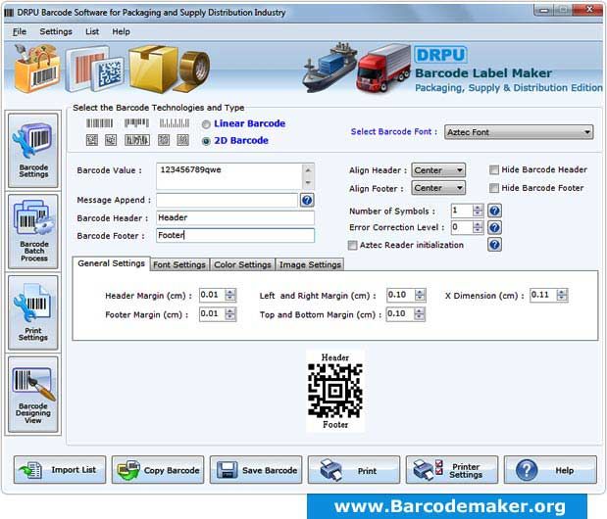The height and width of the screenshot is (519, 607).
Task: Adjust Header Margin spinner arrows
Action: (x=230, y=296)
